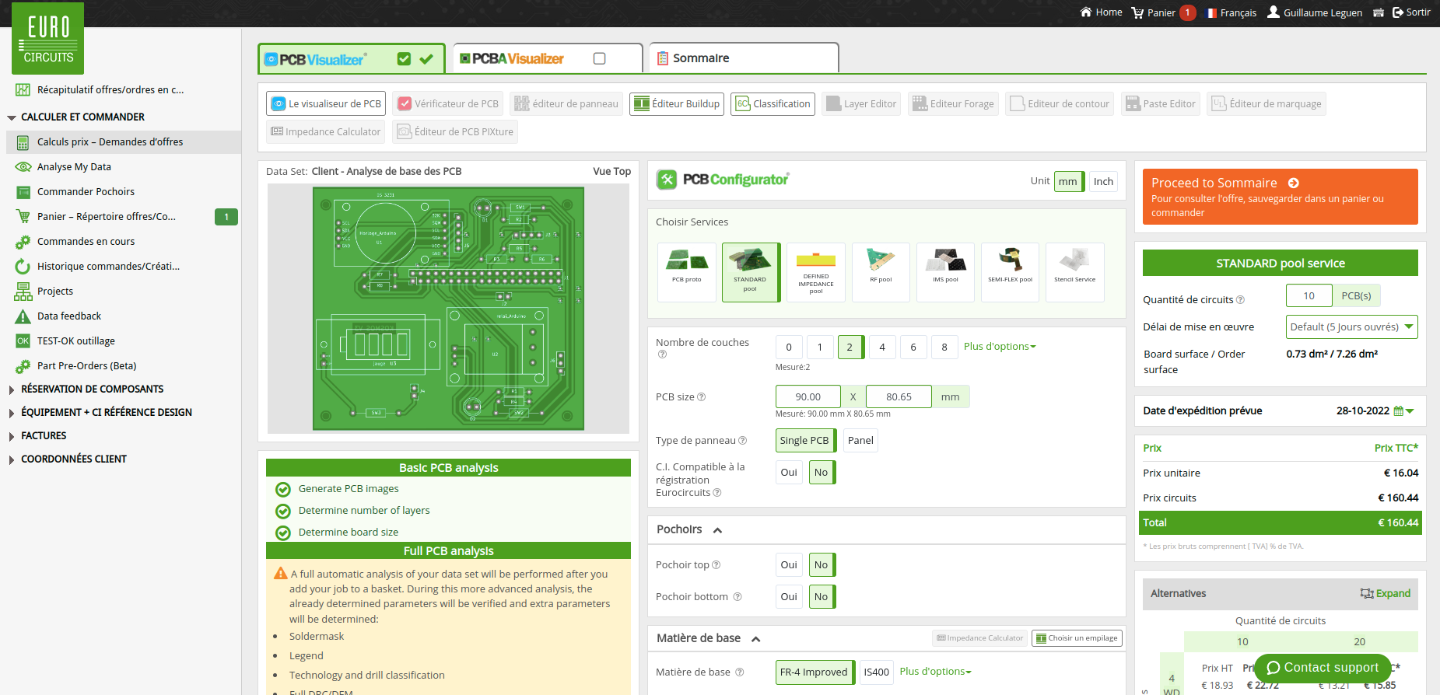Click the Sortir logout icon
The width and height of the screenshot is (1440, 695).
pyautogui.click(x=1398, y=12)
